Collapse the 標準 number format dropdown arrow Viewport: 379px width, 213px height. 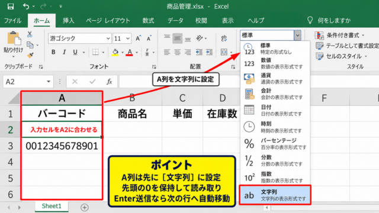click(x=297, y=35)
